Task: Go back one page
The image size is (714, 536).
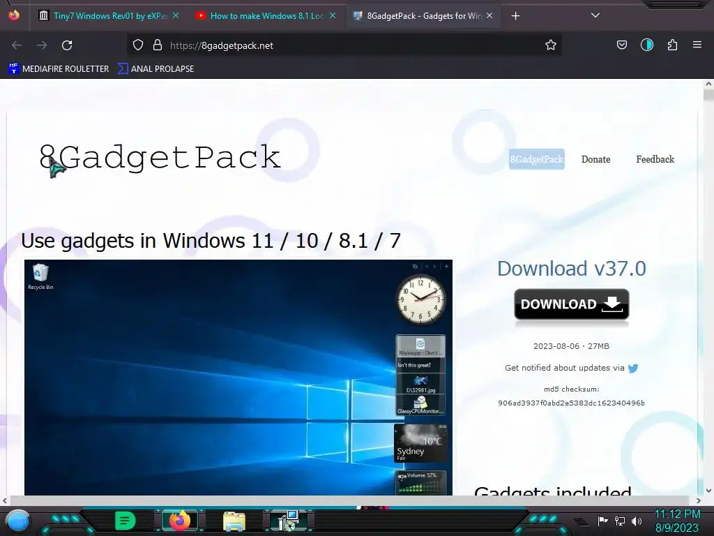Action: pos(17,45)
